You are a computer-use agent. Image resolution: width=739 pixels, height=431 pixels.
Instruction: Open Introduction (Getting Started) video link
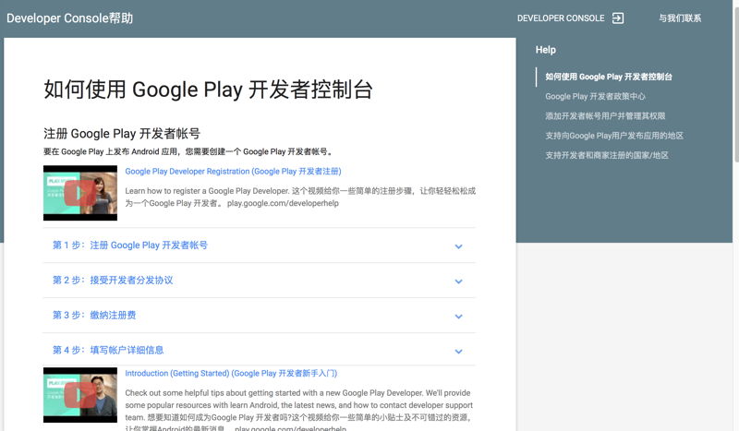point(231,374)
